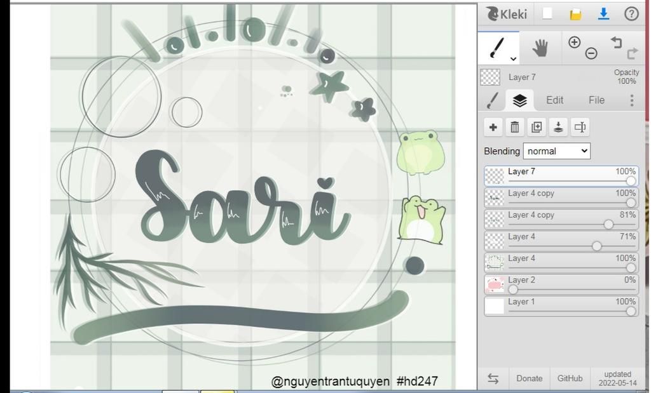Click the updated 2022-05-14 changelog link
The height and width of the screenshot is (393, 651).
pos(618,378)
